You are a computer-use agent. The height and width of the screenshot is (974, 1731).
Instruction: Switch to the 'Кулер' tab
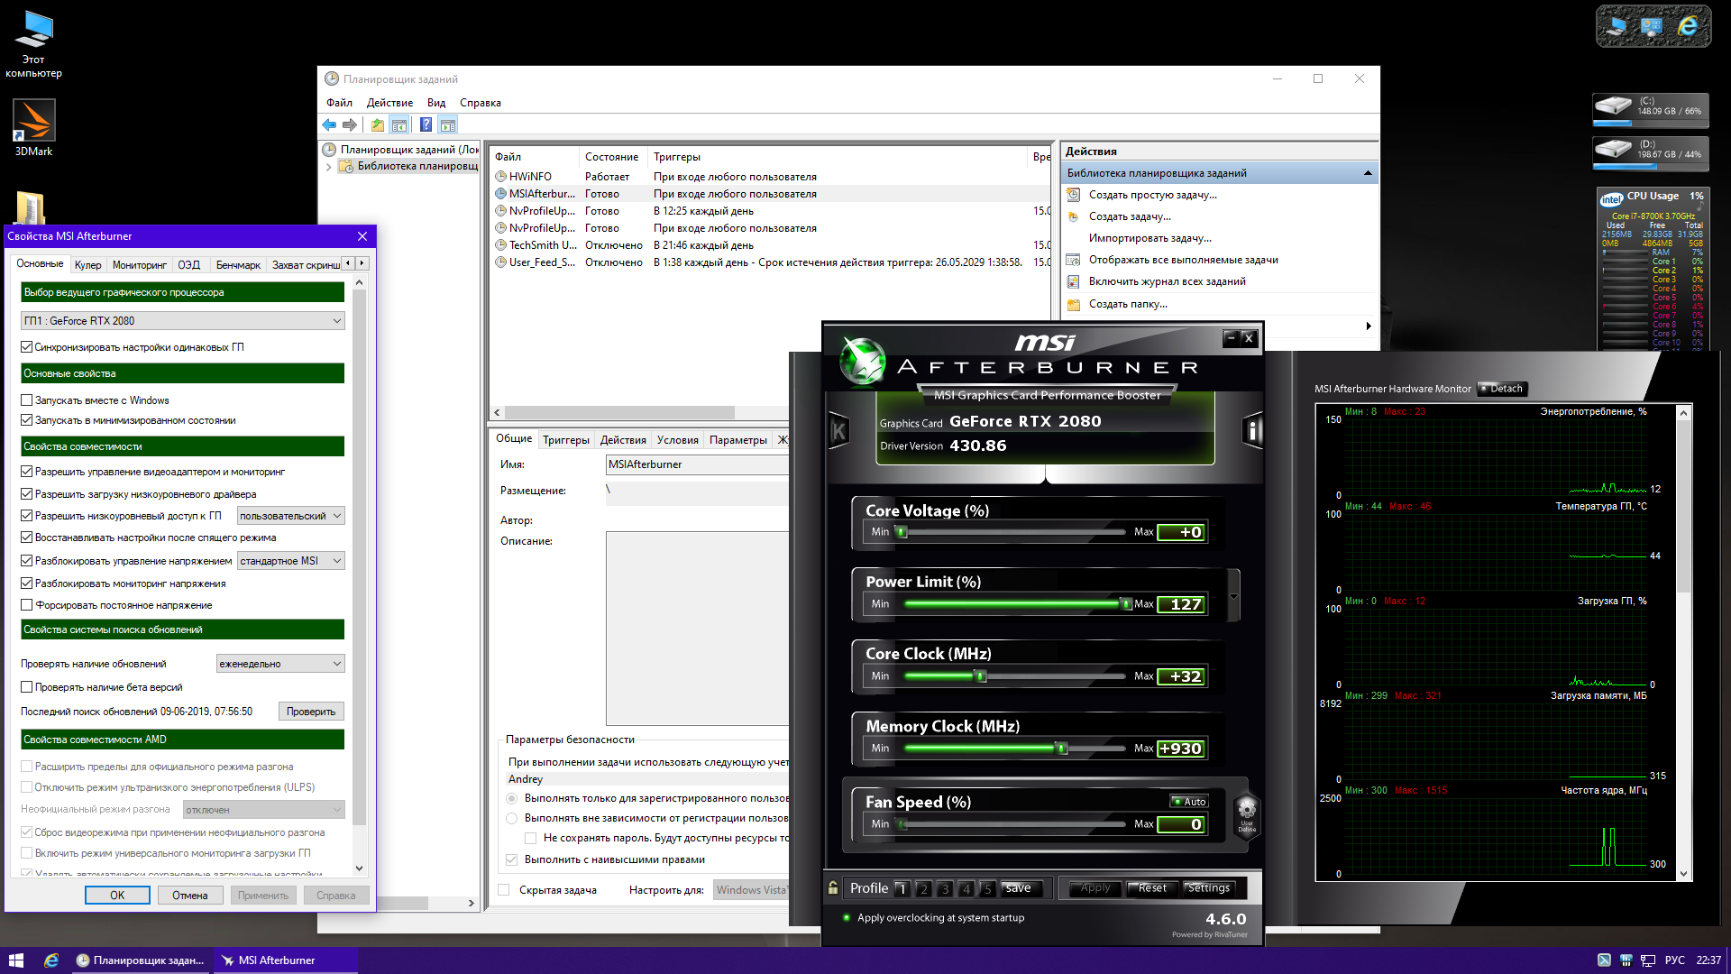click(87, 265)
